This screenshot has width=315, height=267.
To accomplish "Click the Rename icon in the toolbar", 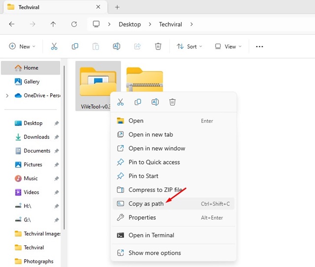I will click(x=117, y=47).
